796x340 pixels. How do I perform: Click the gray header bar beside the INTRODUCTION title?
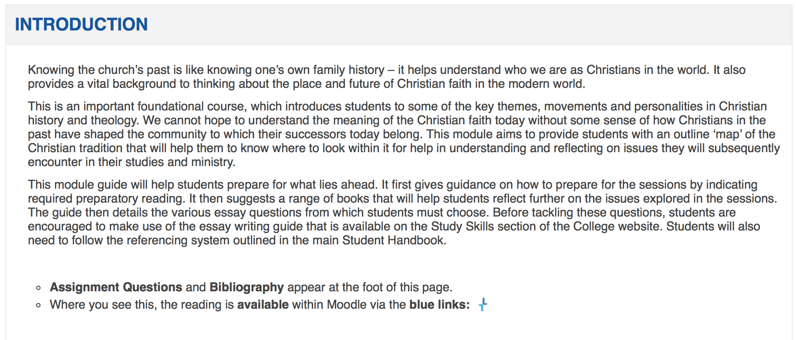point(469,25)
